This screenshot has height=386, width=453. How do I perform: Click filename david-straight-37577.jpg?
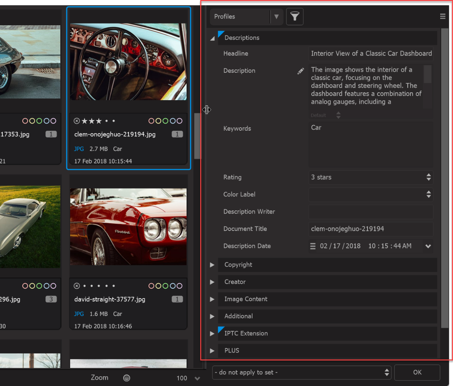(x=110, y=299)
